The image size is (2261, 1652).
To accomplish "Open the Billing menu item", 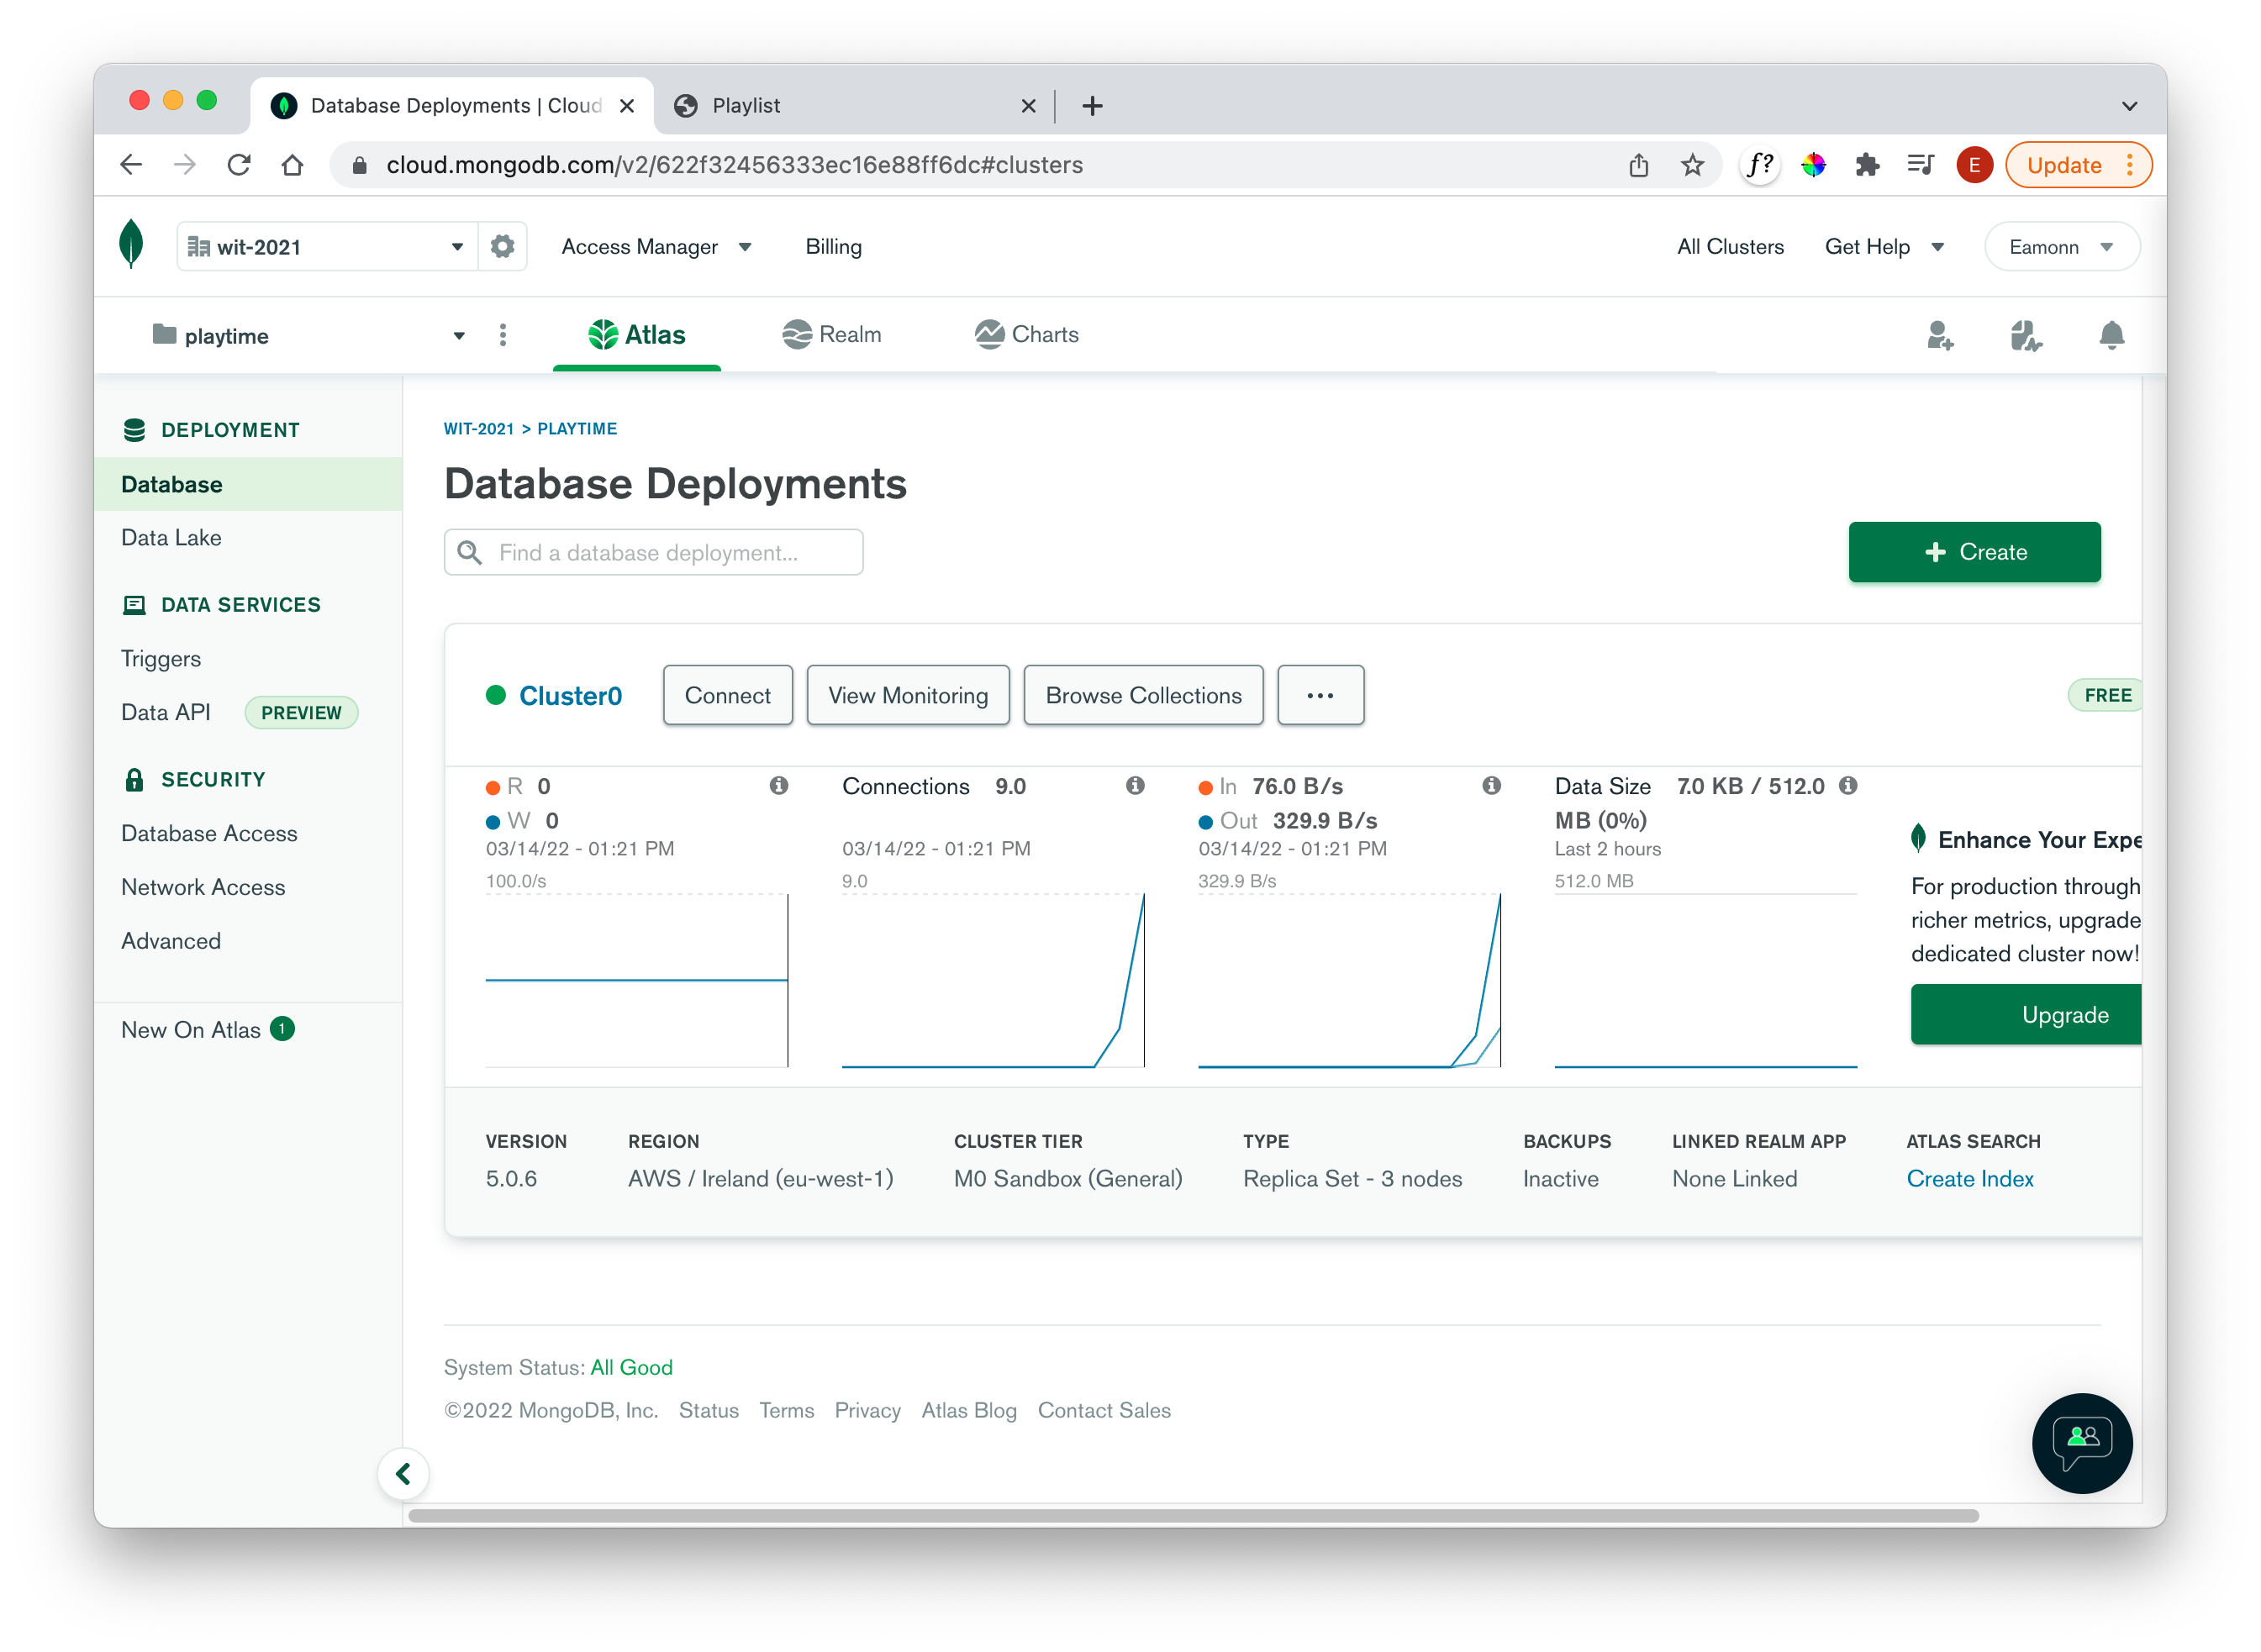I will pos(834,246).
